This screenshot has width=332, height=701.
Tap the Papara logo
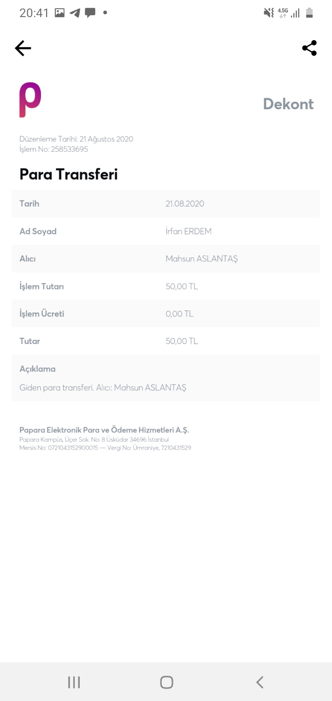(x=30, y=100)
